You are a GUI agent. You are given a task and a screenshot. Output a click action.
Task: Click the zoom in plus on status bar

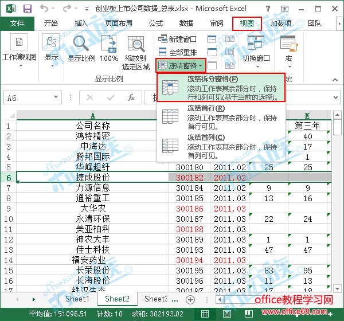(x=330, y=315)
